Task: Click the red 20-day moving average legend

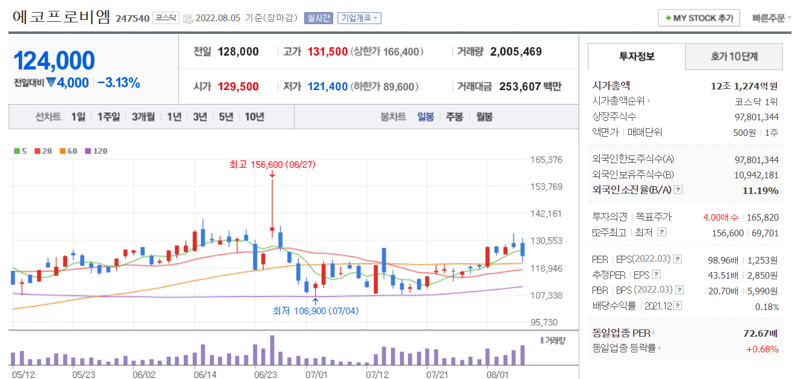Action: click(43, 151)
